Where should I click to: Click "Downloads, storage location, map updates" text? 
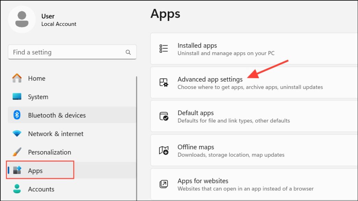click(231, 155)
